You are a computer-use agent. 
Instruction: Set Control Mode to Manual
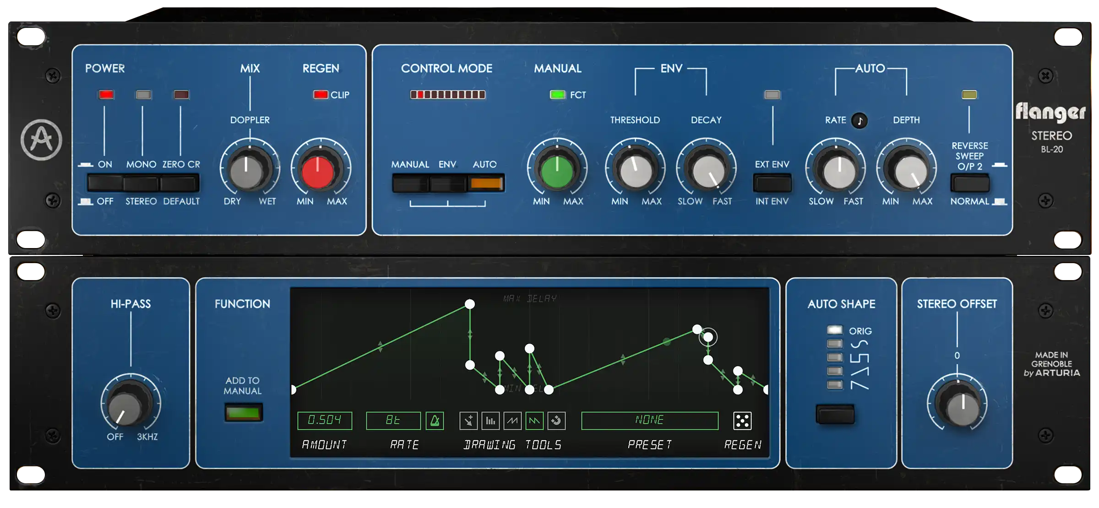[x=410, y=184]
